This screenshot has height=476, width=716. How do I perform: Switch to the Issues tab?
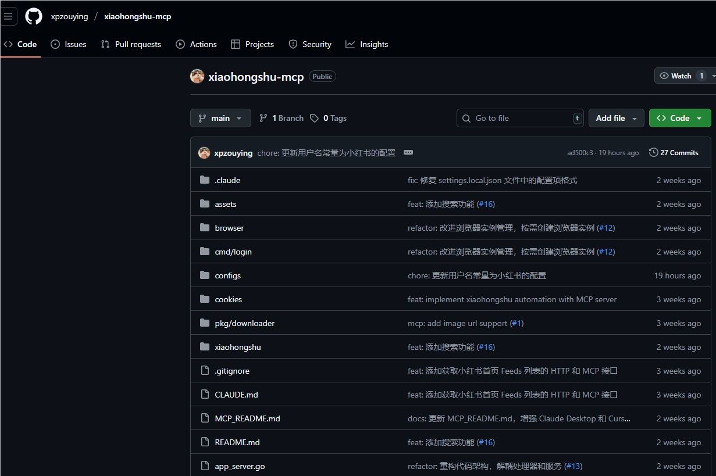(69, 44)
